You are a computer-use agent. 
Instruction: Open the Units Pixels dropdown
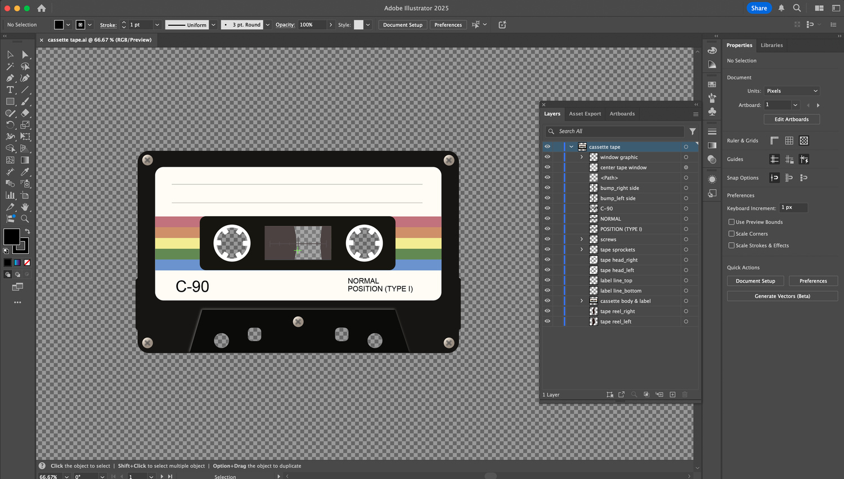(x=792, y=91)
